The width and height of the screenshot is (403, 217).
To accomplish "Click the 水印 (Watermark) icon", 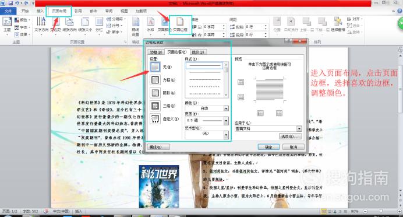I will [x=150, y=24].
